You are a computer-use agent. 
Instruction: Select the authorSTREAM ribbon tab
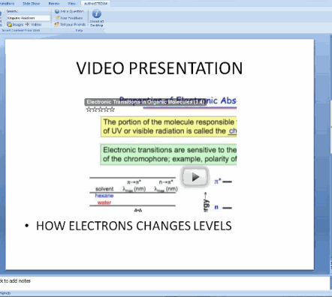pyautogui.click(x=95, y=4)
